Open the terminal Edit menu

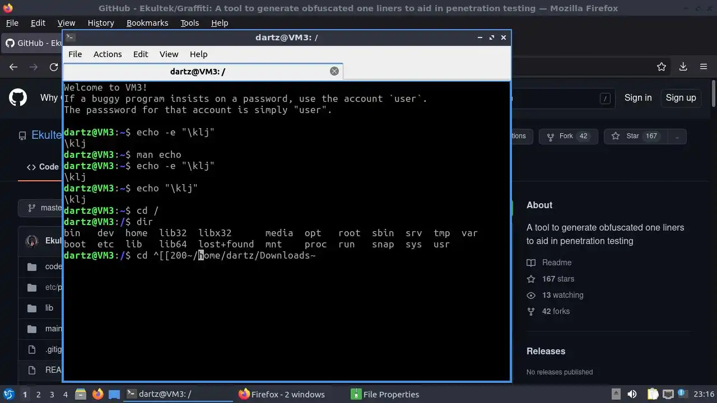point(141,54)
